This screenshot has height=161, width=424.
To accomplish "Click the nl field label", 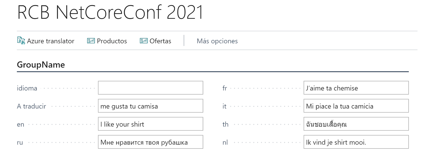I will click(x=225, y=142).
